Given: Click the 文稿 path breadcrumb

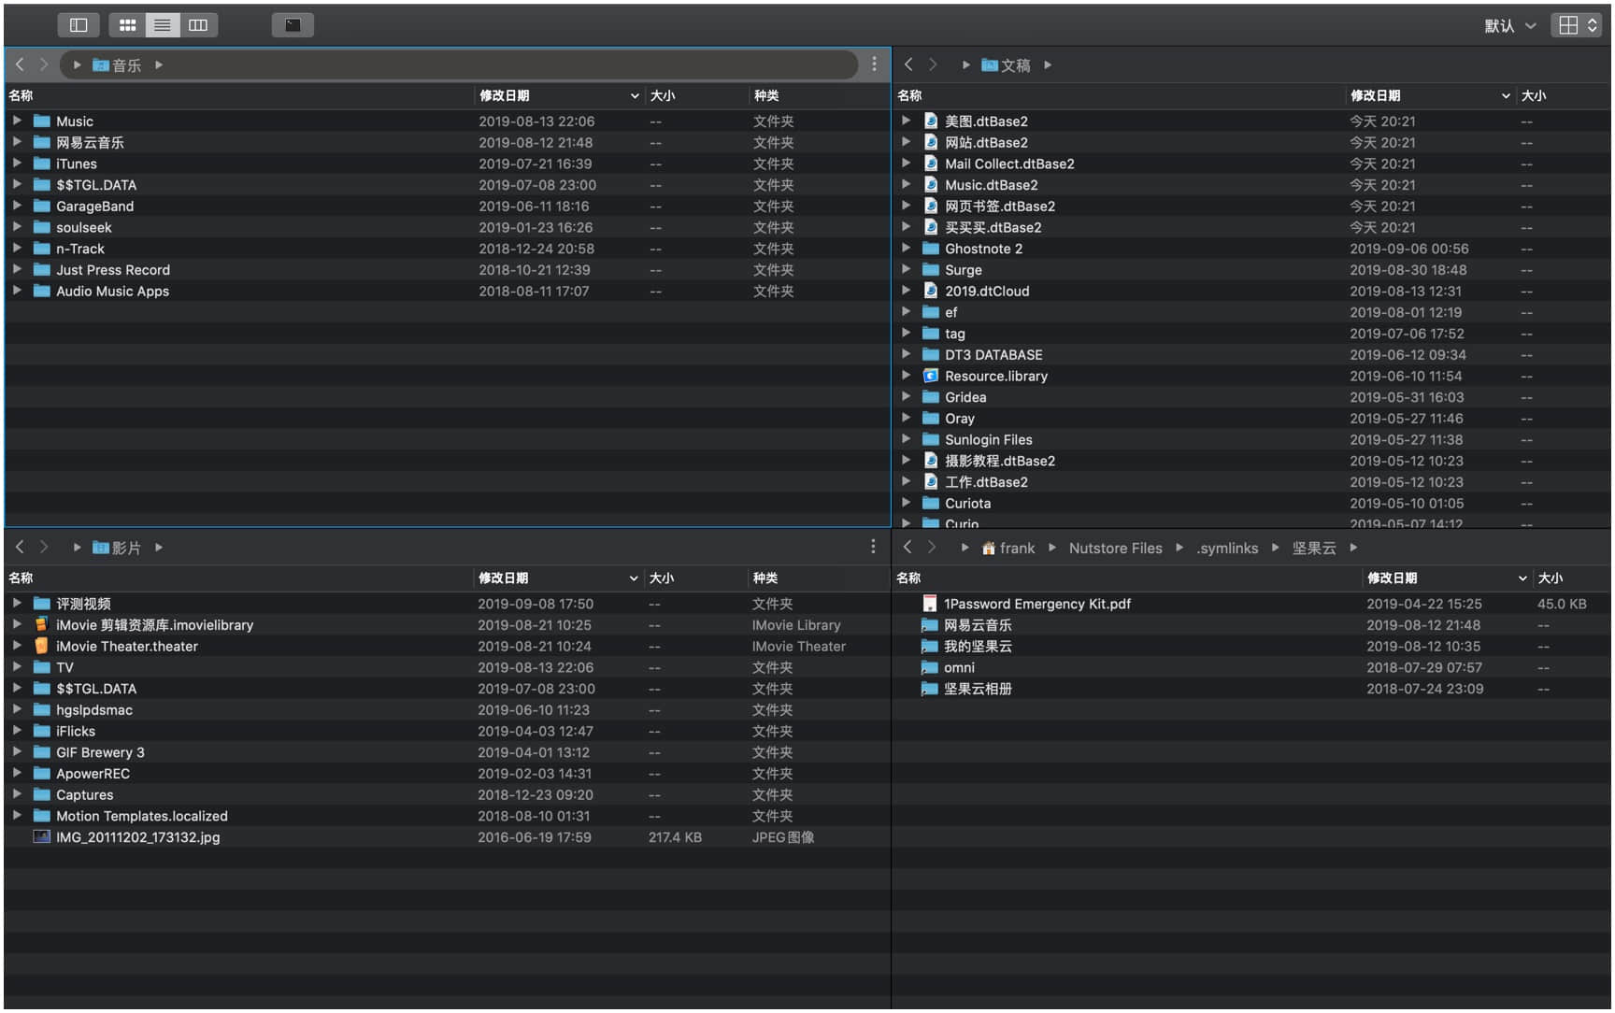Looking at the screenshot, I should point(1006,65).
